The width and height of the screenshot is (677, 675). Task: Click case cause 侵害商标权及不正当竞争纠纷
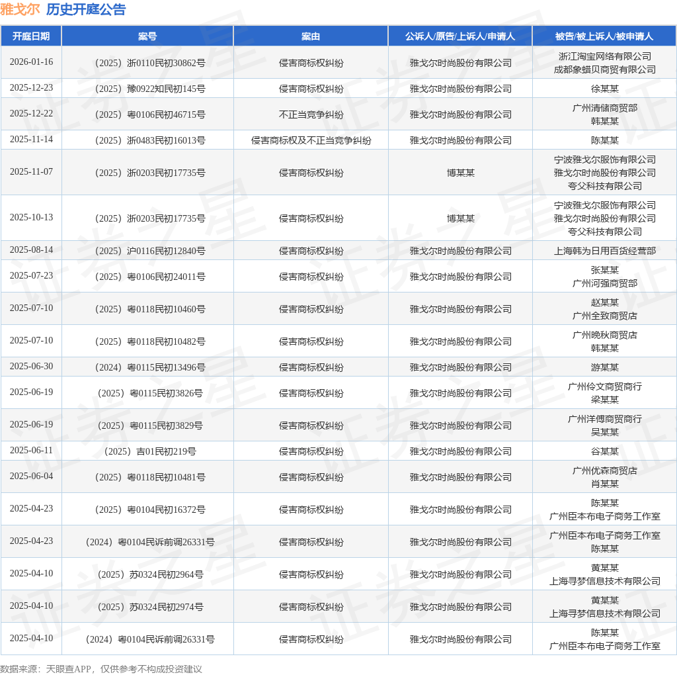tap(311, 141)
